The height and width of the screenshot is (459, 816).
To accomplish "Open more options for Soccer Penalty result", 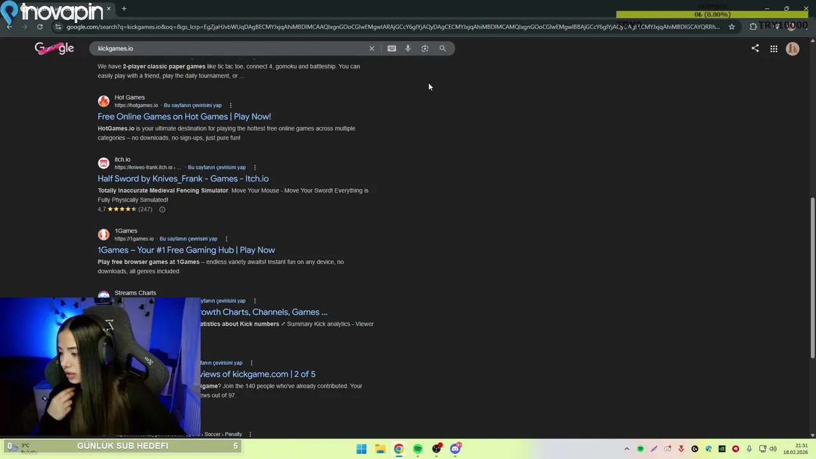I will pos(250,434).
